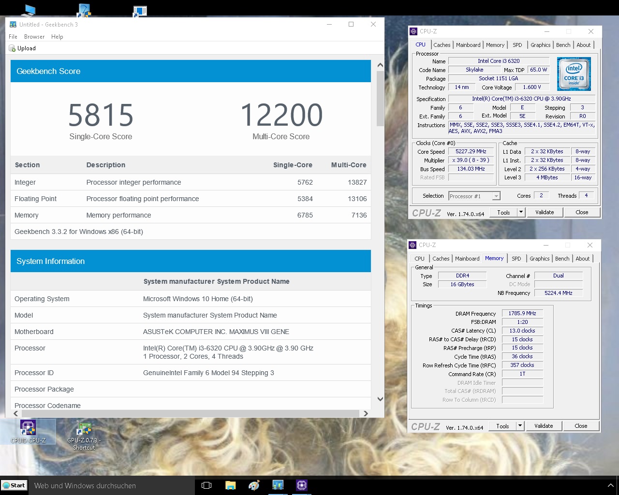Click Geekbench horizontal scrollbar left arrow
This screenshot has width=619, height=495.
[x=16, y=413]
